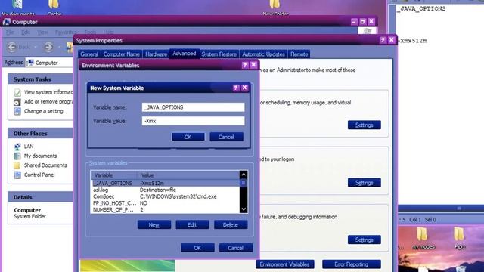Focus the Variable value input field
The width and height of the screenshot is (484, 272).
194,121
